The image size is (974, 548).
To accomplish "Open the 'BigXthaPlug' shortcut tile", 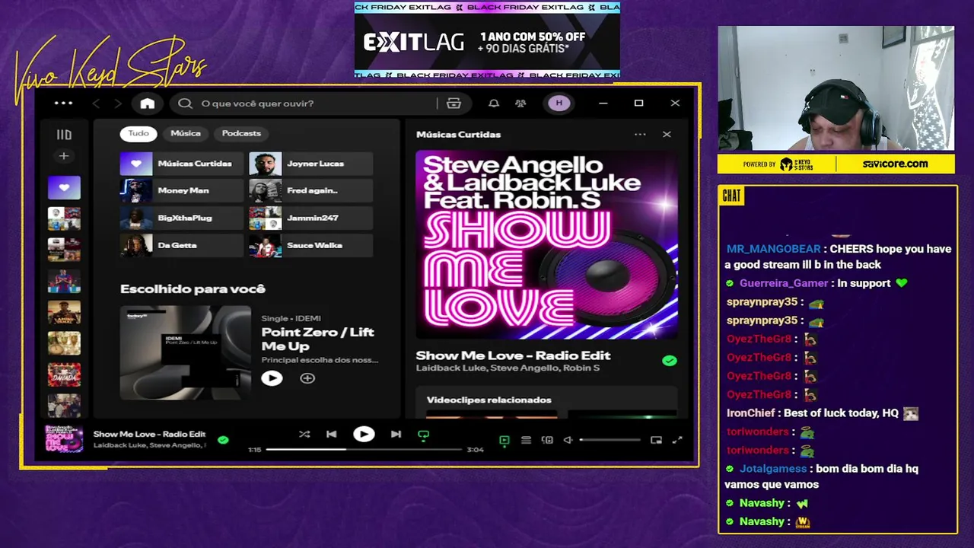I will point(182,218).
